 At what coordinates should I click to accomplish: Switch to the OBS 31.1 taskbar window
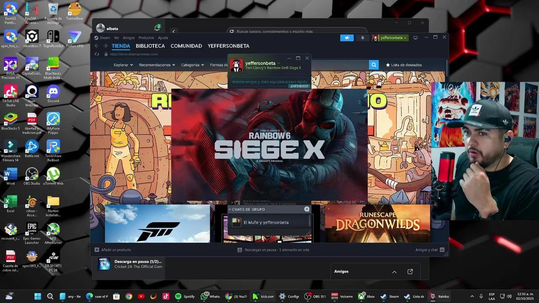(315, 296)
